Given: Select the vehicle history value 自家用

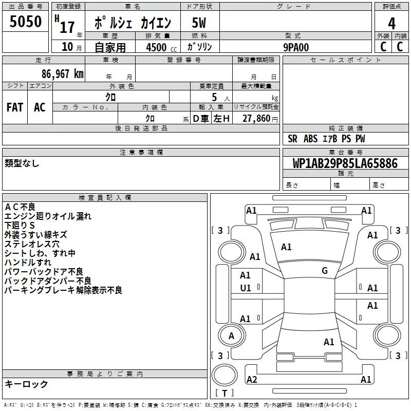Looking at the screenshot, I should tap(110, 47).
